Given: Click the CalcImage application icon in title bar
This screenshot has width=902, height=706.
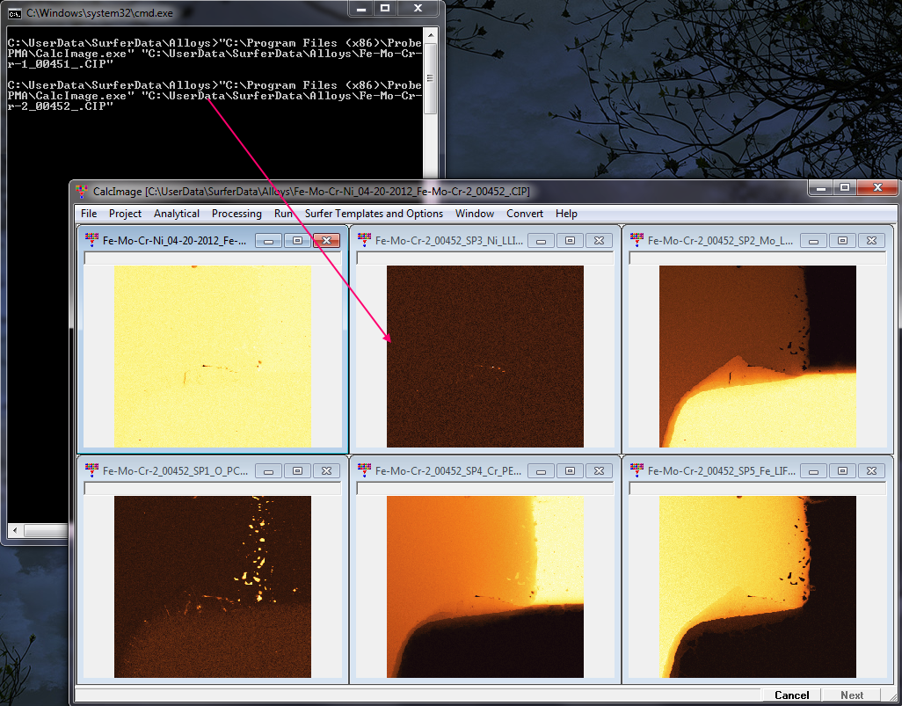Looking at the screenshot, I should coord(83,192).
